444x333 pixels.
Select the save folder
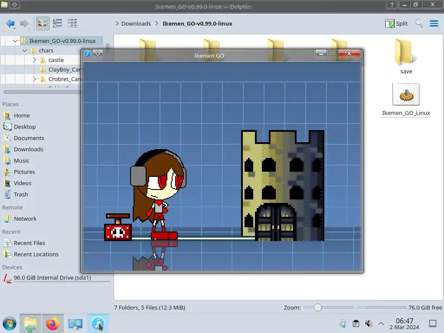click(x=406, y=57)
